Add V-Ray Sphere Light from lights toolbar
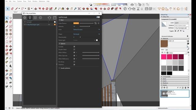Viewport: 196px width, 110px height. click(x=163, y=9)
